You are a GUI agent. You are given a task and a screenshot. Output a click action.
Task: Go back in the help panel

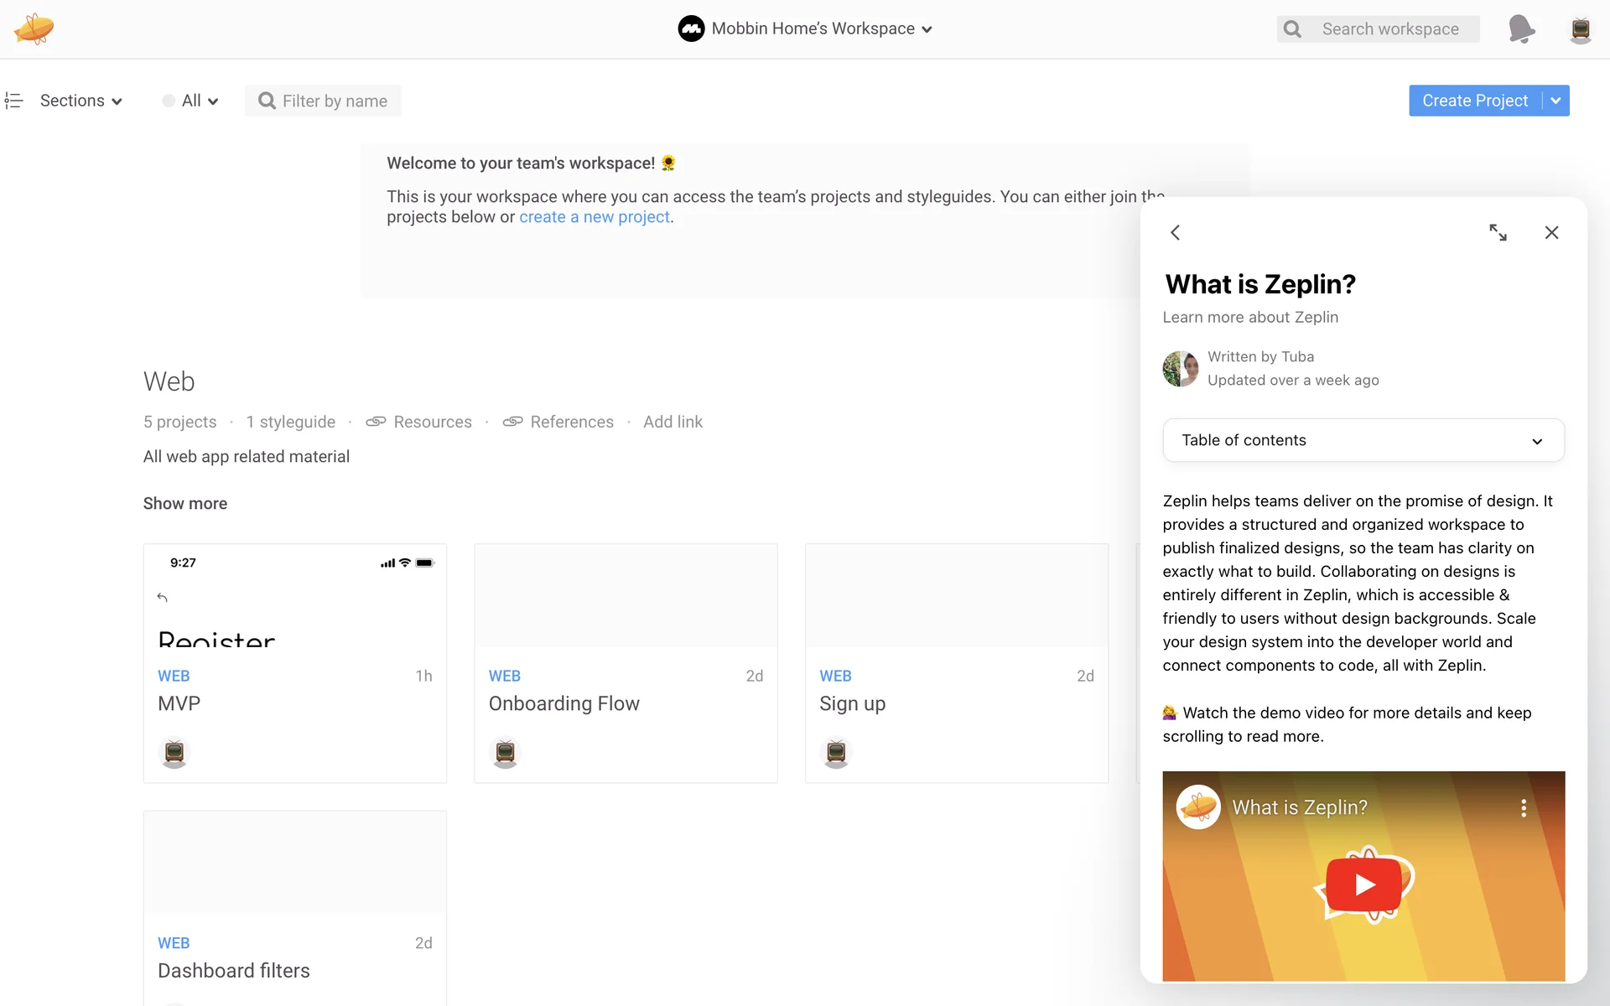[1176, 232]
